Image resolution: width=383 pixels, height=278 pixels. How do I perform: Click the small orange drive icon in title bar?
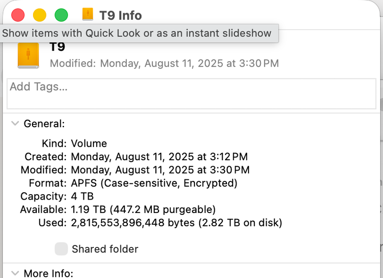[x=88, y=14]
